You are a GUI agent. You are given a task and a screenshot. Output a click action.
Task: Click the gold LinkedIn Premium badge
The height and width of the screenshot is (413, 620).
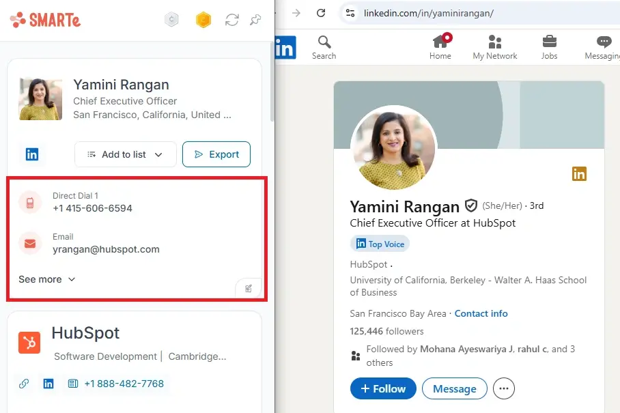click(x=579, y=173)
